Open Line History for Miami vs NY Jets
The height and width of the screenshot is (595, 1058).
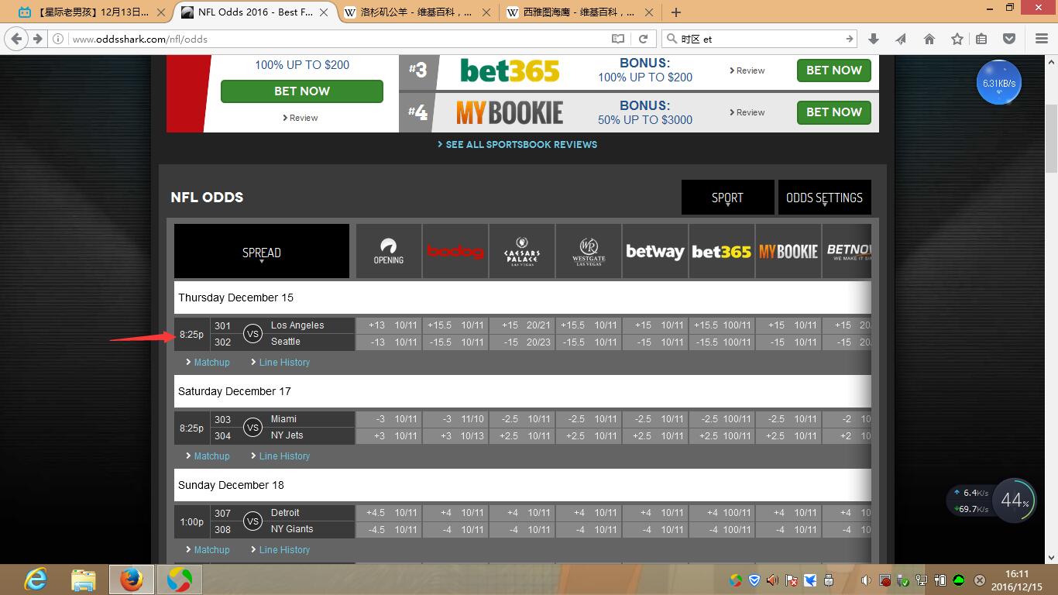[280, 456]
